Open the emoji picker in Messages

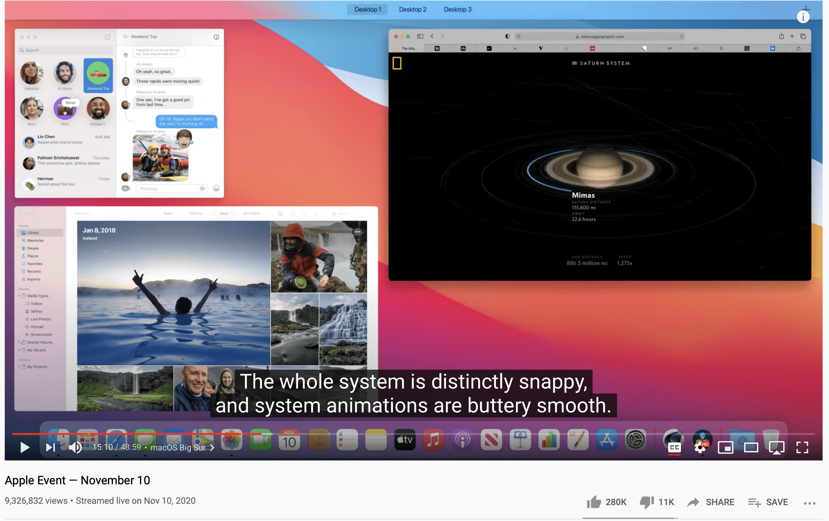(216, 188)
